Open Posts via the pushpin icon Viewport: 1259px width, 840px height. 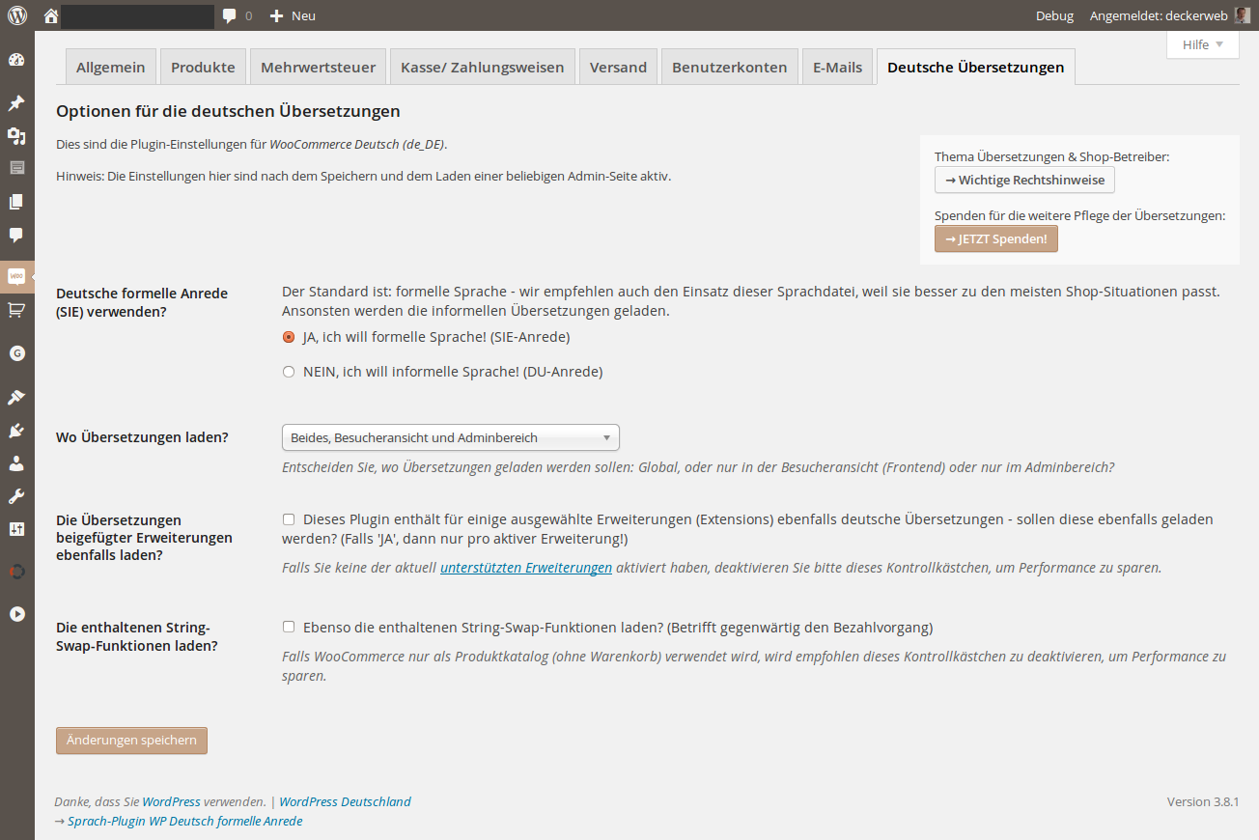[16, 103]
